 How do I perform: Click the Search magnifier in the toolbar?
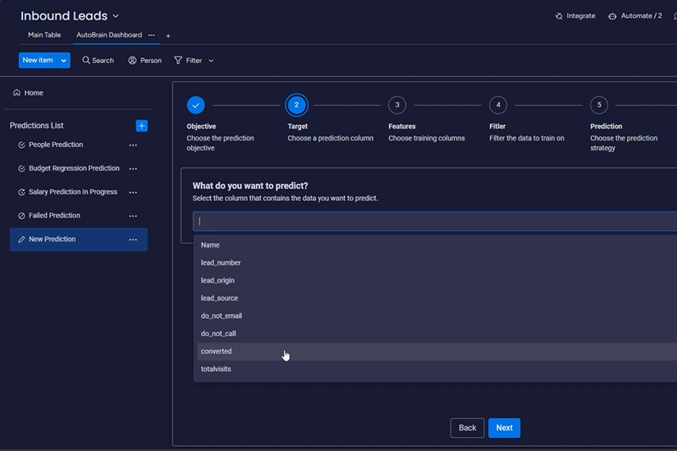pyautogui.click(x=87, y=60)
